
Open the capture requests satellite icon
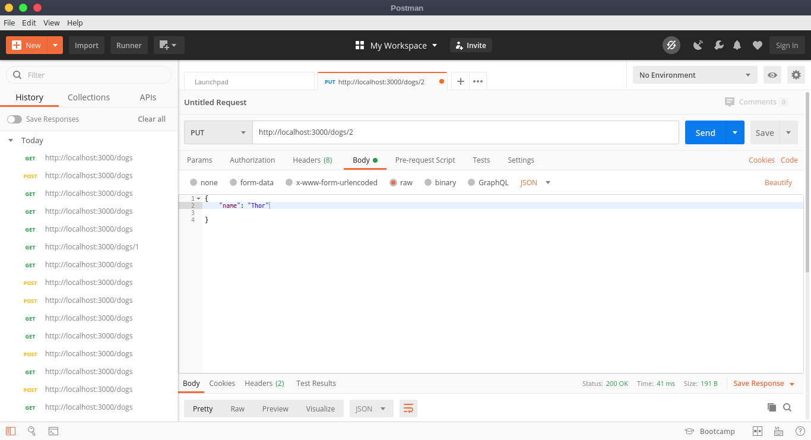698,45
